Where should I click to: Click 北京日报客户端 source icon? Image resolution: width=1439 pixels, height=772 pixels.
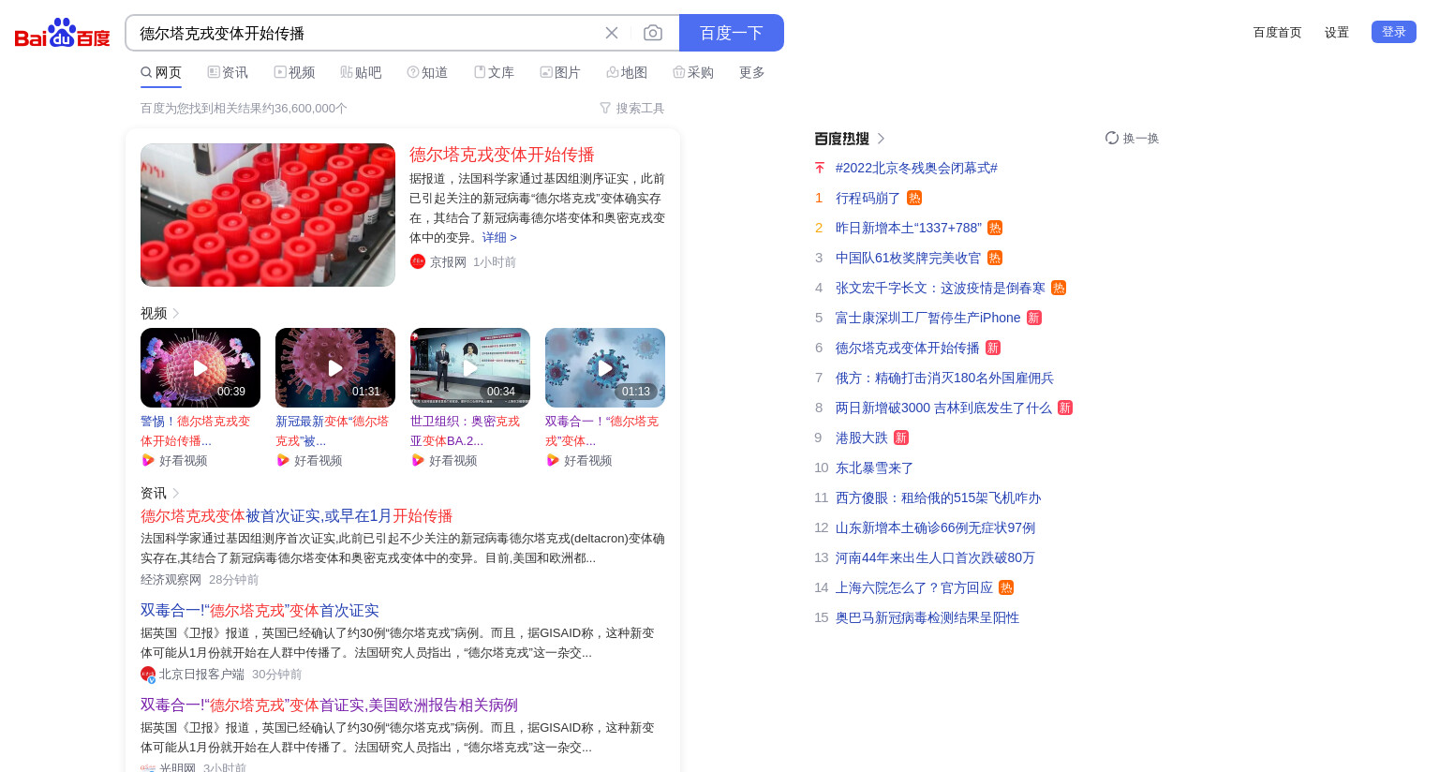click(148, 674)
